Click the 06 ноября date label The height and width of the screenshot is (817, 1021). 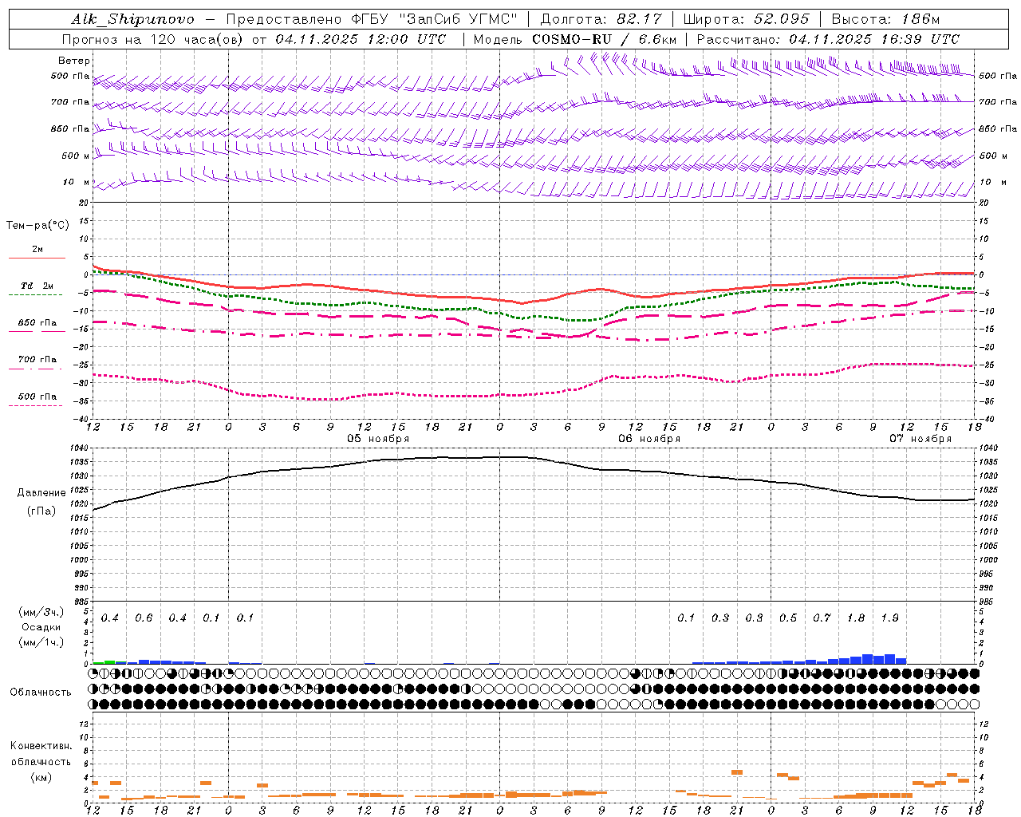[649, 439]
